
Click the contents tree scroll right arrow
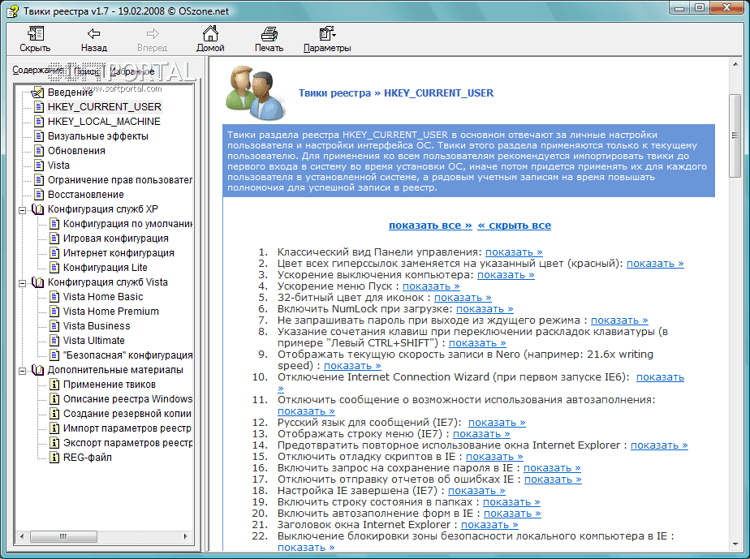(186, 536)
